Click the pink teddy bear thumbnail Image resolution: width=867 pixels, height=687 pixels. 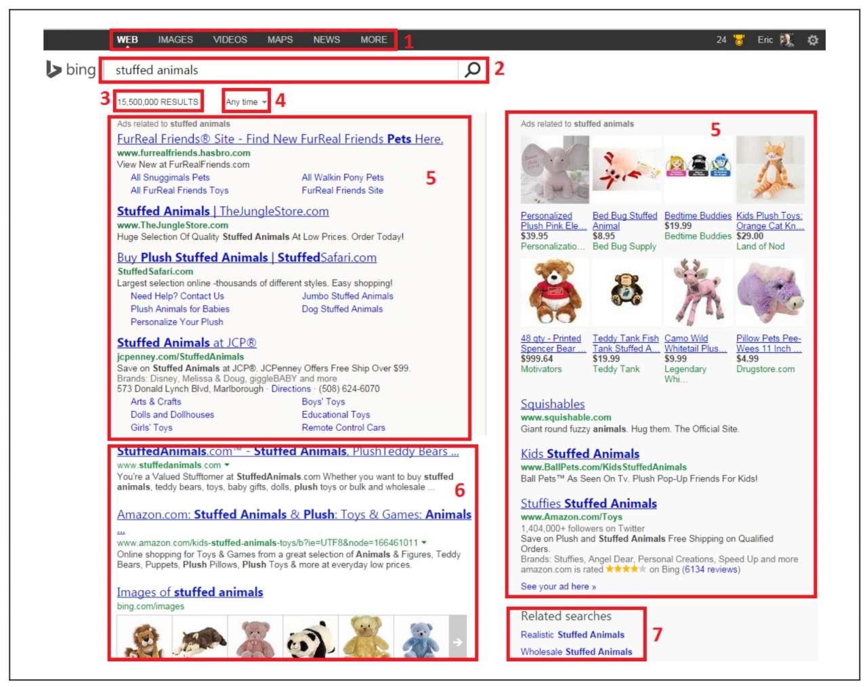click(255, 637)
